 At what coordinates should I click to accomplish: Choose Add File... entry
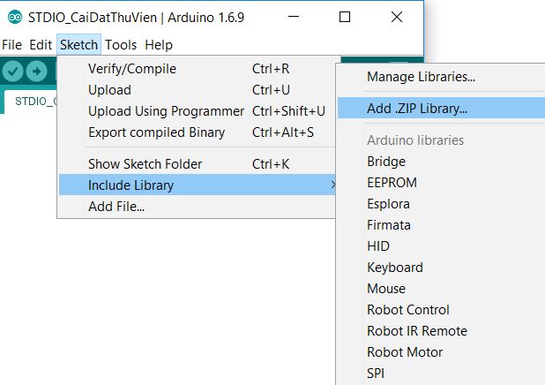click(197, 207)
